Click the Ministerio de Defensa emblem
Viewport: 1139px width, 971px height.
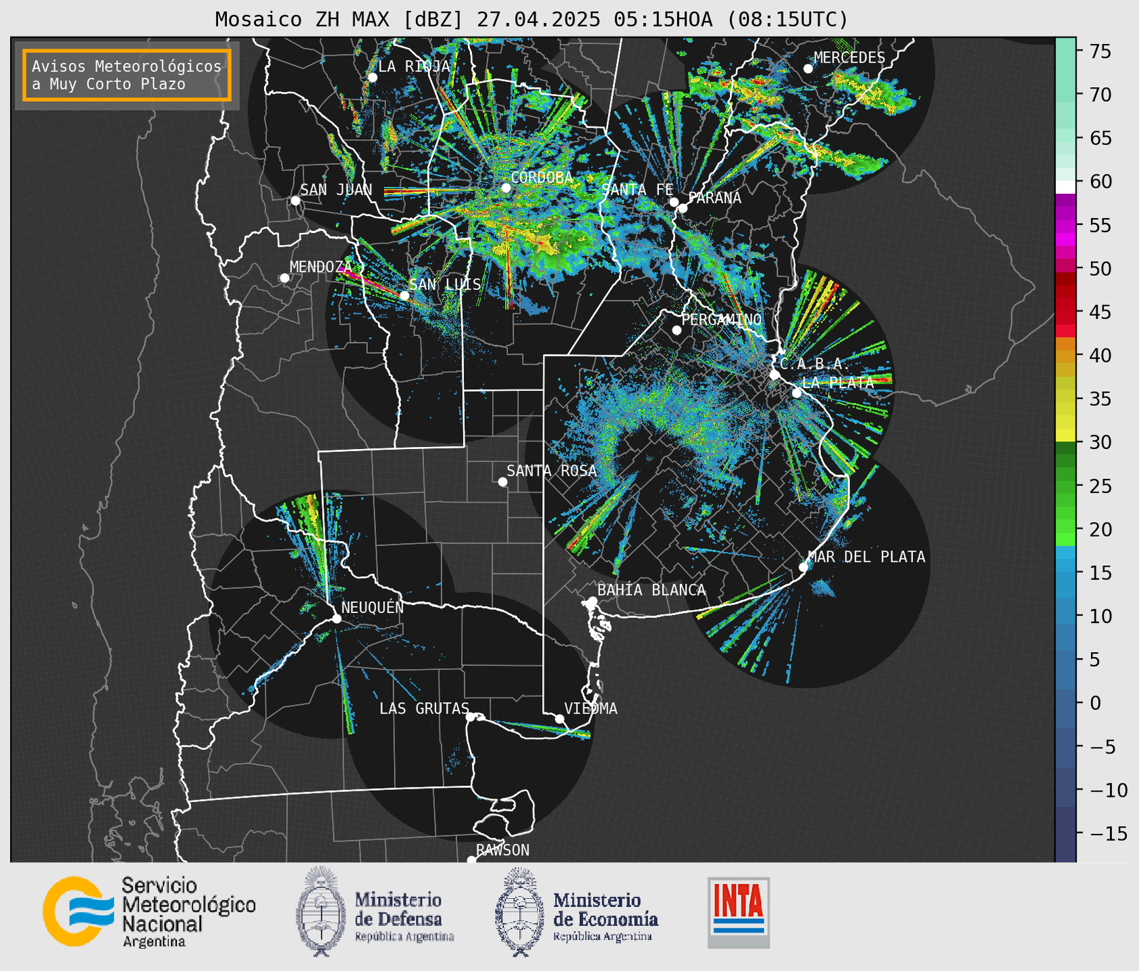[x=321, y=912]
